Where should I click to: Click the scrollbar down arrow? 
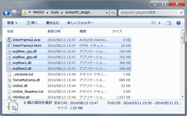pyautogui.click(x=183, y=97)
